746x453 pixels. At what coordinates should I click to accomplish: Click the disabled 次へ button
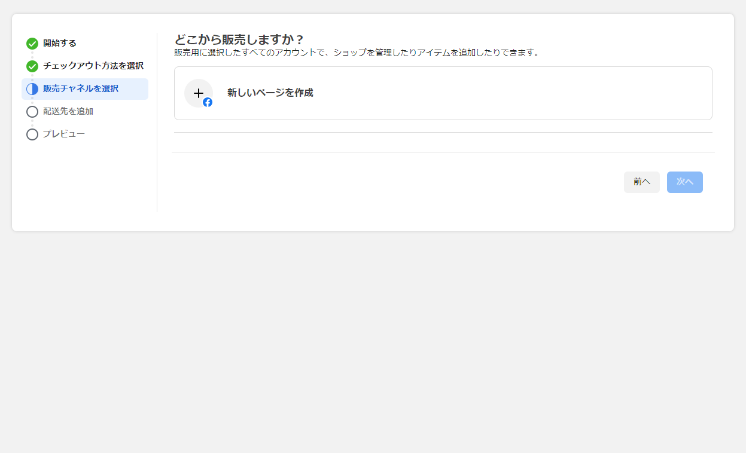(x=684, y=182)
